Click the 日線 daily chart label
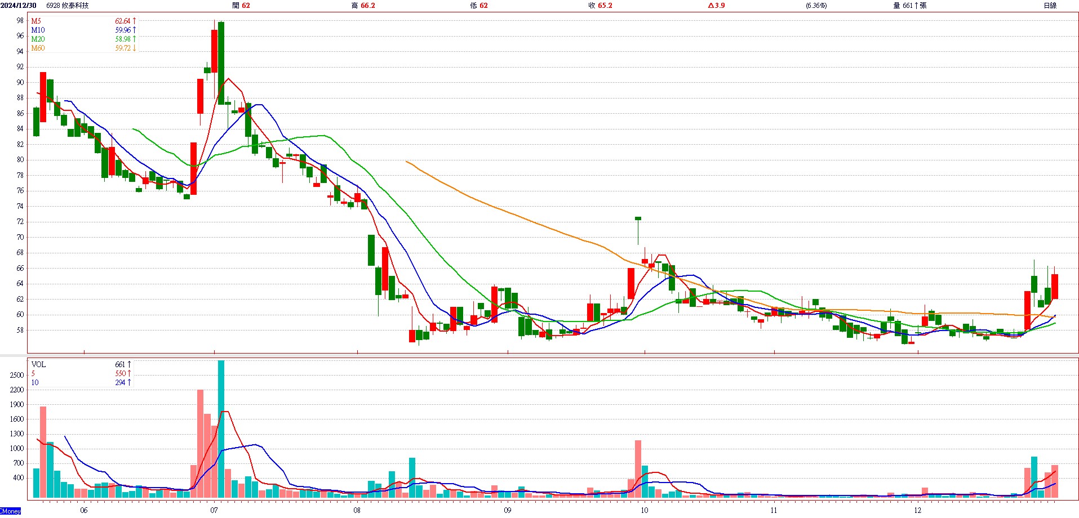Image resolution: width=1079 pixels, height=518 pixels. (x=1050, y=6)
